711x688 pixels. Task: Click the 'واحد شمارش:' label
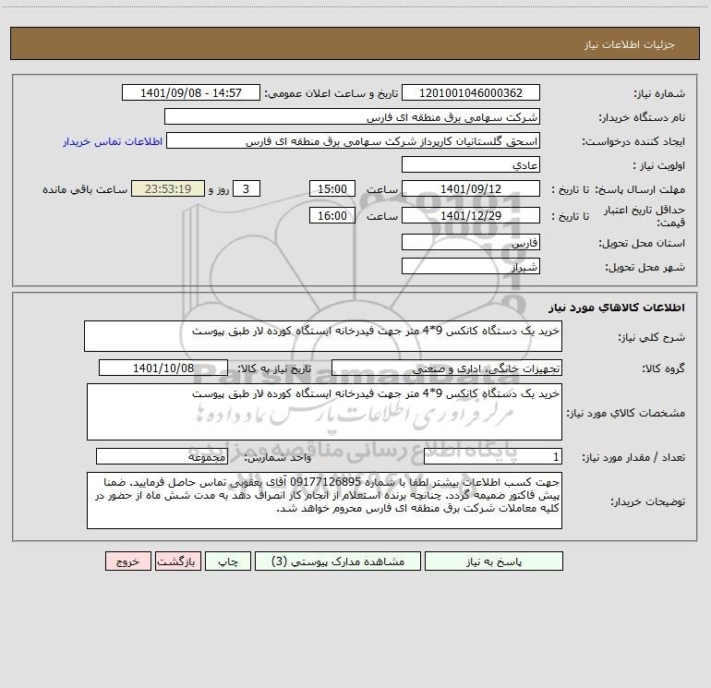pyautogui.click(x=278, y=458)
